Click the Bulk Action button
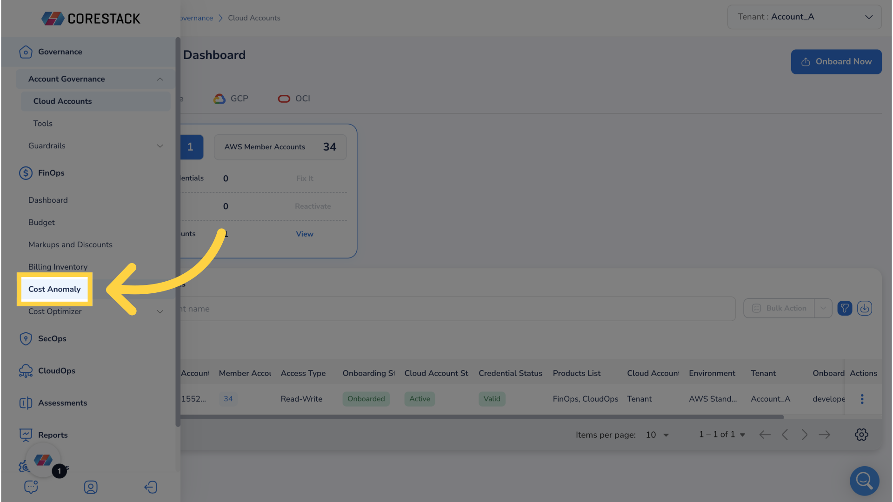This screenshot has width=893, height=502. [x=779, y=308]
